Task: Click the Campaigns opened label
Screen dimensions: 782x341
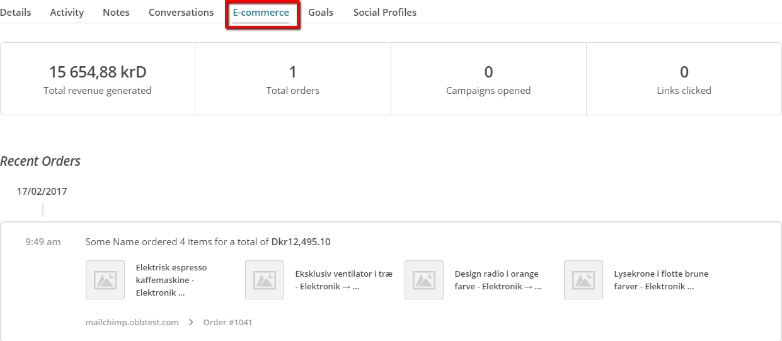Action: (488, 91)
